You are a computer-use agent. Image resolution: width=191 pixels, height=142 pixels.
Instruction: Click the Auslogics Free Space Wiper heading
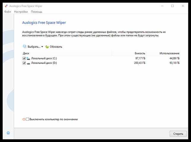44,23
